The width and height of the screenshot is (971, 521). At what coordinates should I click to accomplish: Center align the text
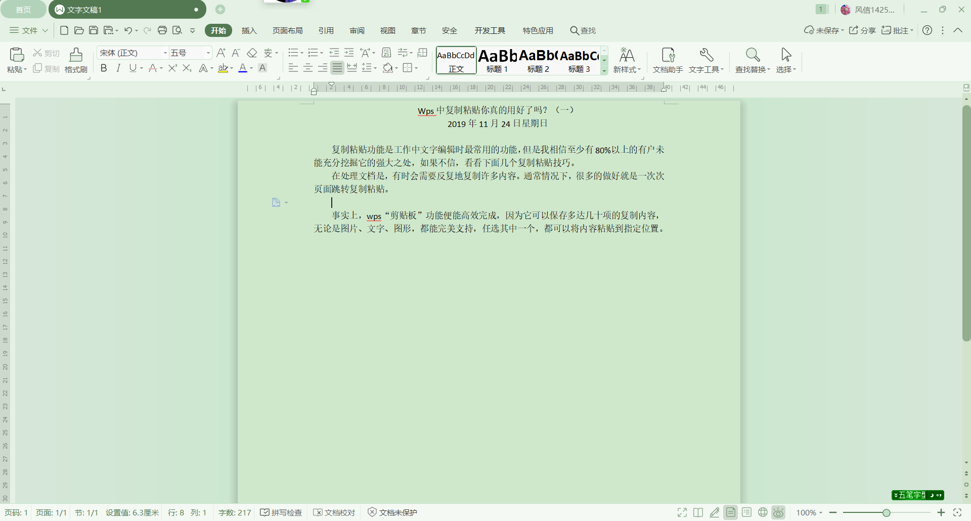[308, 68]
